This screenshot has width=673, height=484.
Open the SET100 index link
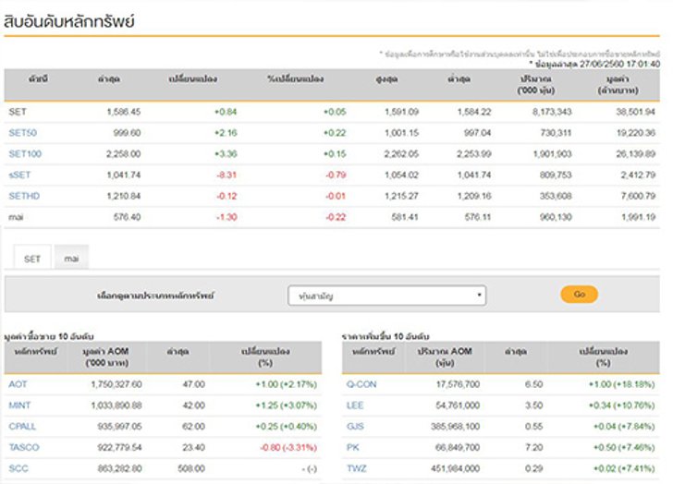[x=25, y=154]
